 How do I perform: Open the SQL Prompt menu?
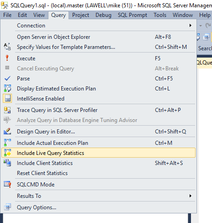(132, 15)
